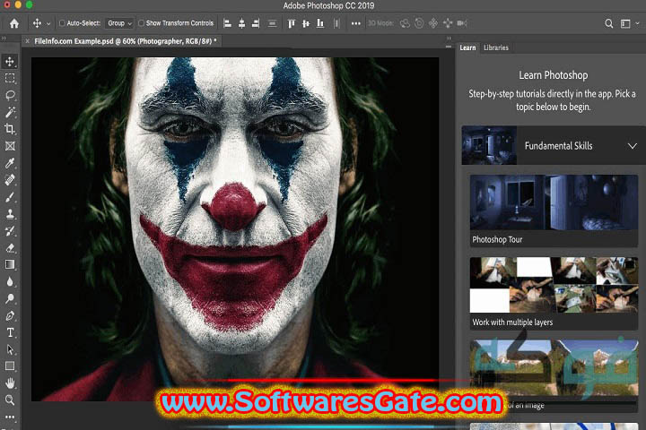Select the Move tool in the toolbar
The image size is (646, 430).
click(x=10, y=61)
